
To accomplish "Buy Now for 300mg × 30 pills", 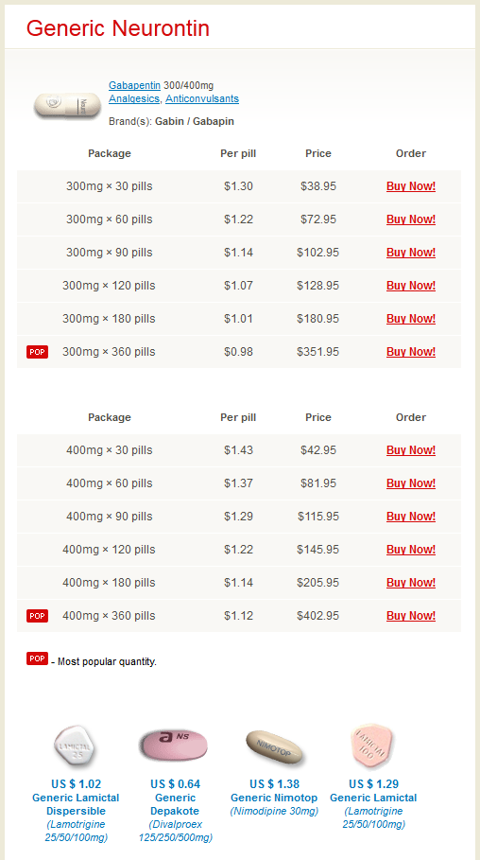I will pos(411,186).
